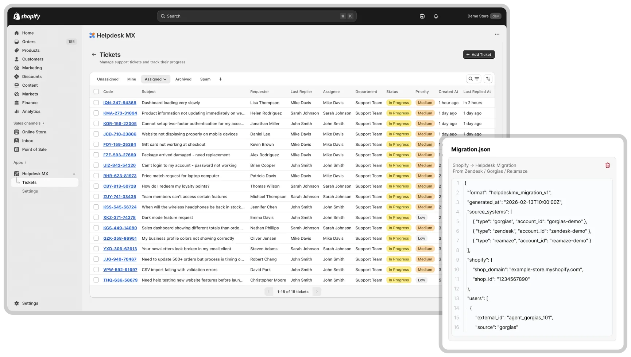Viewport: 631px width, 357px height.
Task: Open ticket KMA-273-31094 link
Action: (x=120, y=113)
